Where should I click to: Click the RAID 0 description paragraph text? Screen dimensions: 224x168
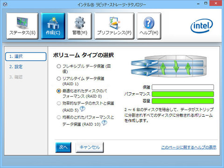(168, 115)
